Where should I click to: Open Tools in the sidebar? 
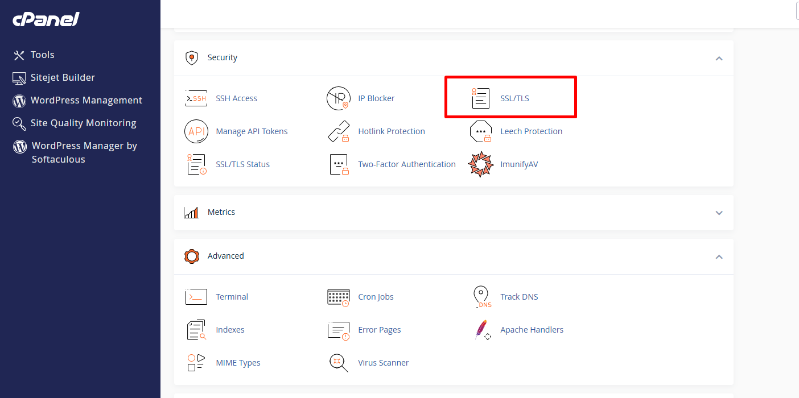pyautogui.click(x=34, y=55)
